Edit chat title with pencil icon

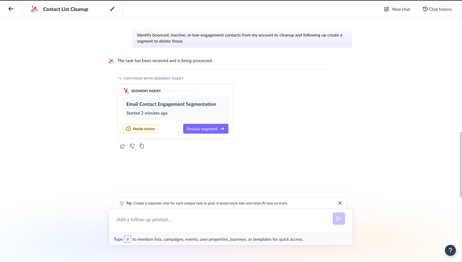[112, 9]
